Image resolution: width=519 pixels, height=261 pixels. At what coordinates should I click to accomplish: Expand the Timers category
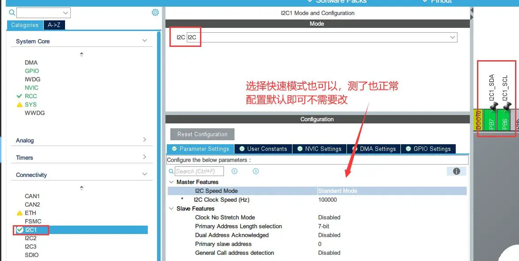pyautogui.click(x=145, y=157)
